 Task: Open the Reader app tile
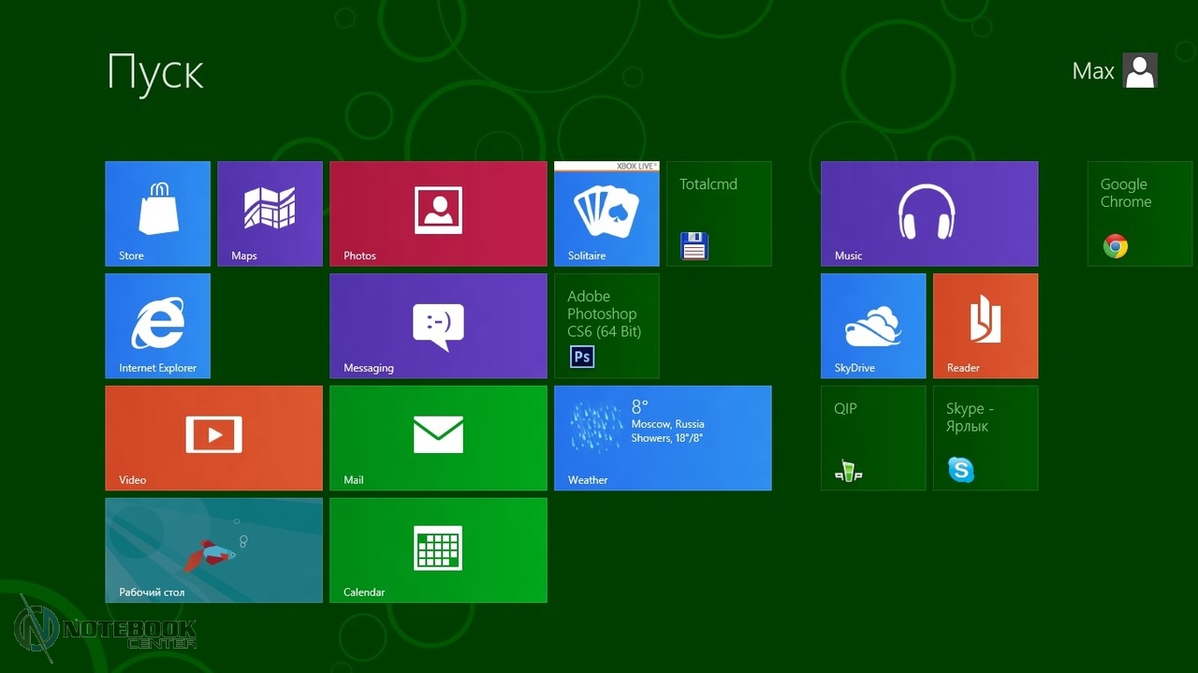tap(985, 326)
